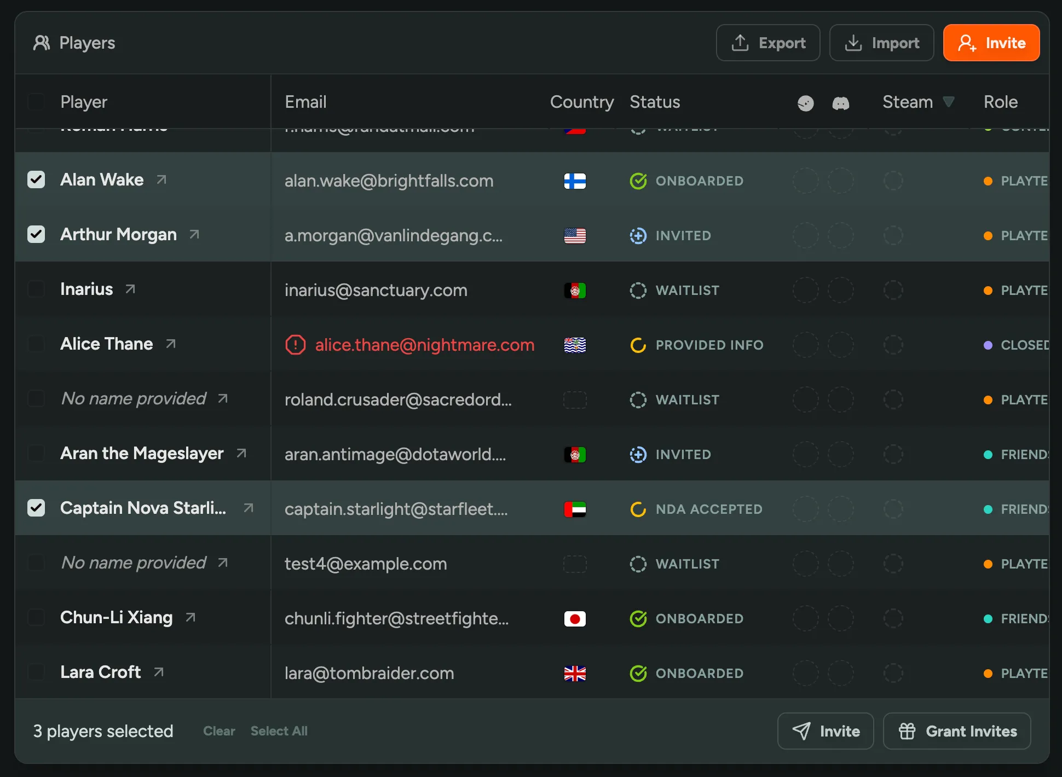The width and height of the screenshot is (1062, 777).
Task: Sort by the Status column header
Action: (x=655, y=102)
